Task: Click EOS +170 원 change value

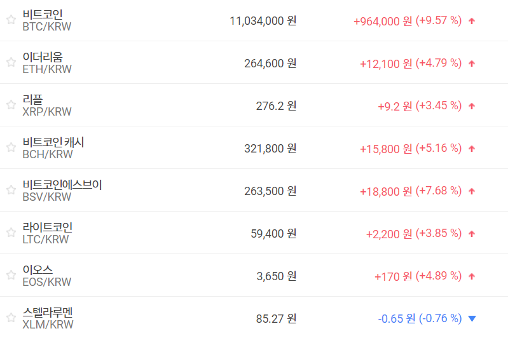Action: click(394, 276)
